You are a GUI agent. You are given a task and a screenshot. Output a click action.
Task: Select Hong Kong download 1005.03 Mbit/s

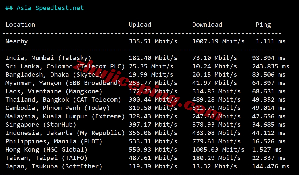coord(218,150)
